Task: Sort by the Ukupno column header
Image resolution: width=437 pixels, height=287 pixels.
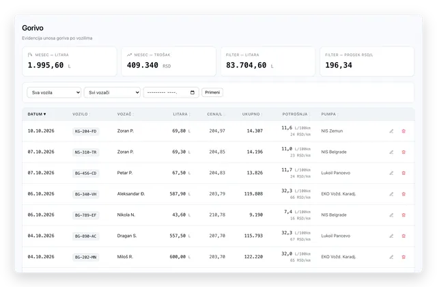Action: click(x=252, y=114)
